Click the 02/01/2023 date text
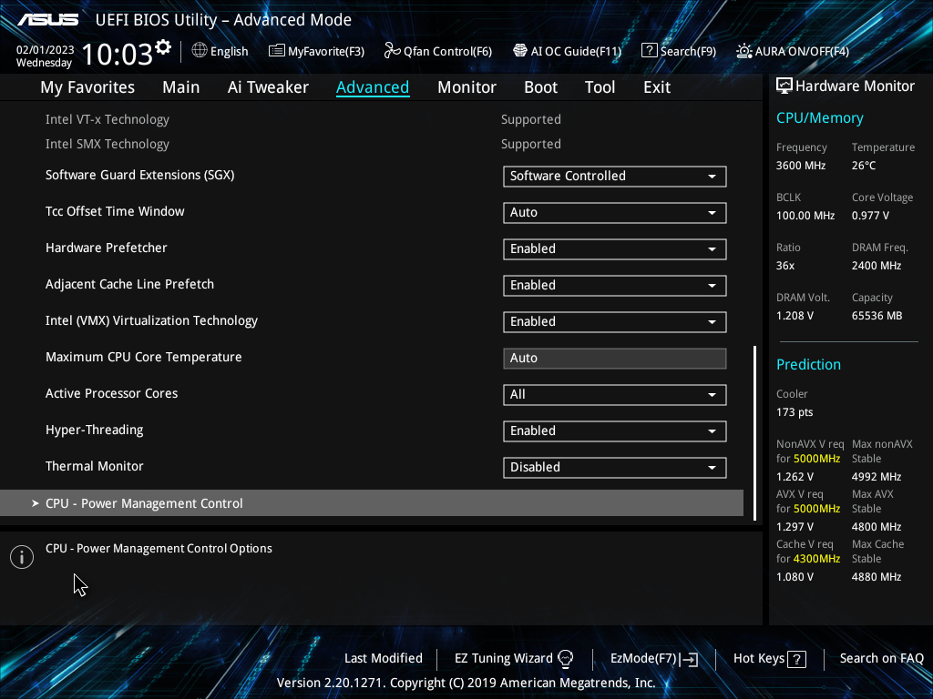933x699 pixels. [46, 50]
